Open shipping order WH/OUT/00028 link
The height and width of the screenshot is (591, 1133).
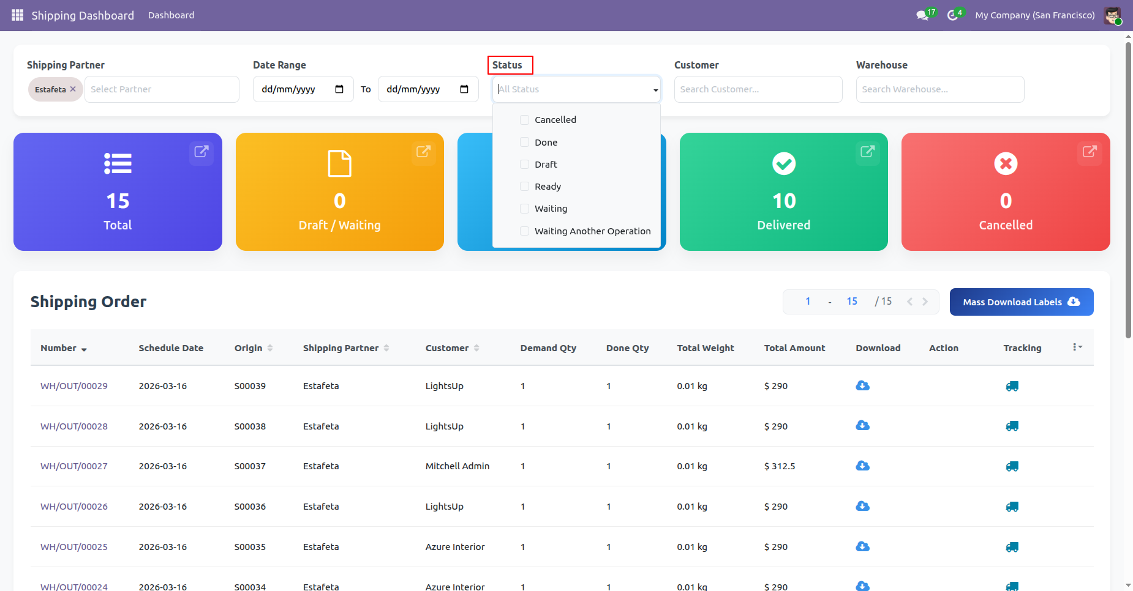[74, 426]
